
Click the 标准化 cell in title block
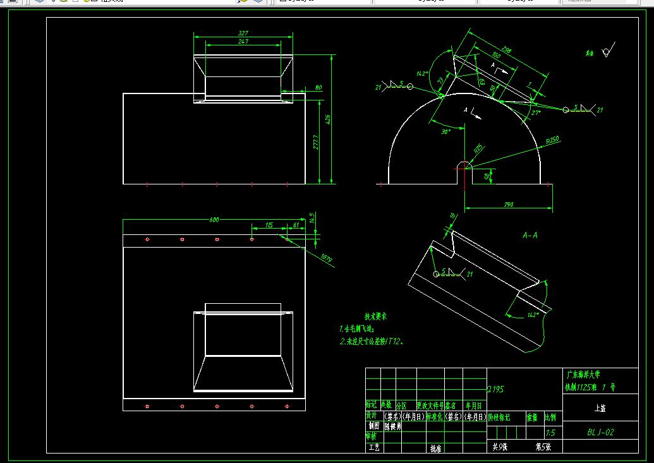point(435,416)
